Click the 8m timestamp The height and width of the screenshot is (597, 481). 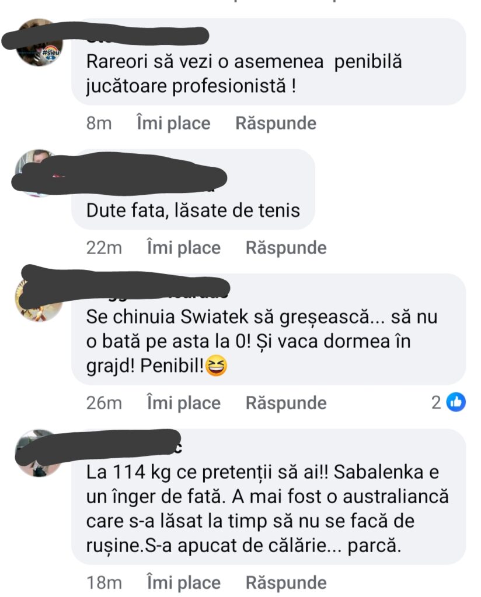point(99,124)
